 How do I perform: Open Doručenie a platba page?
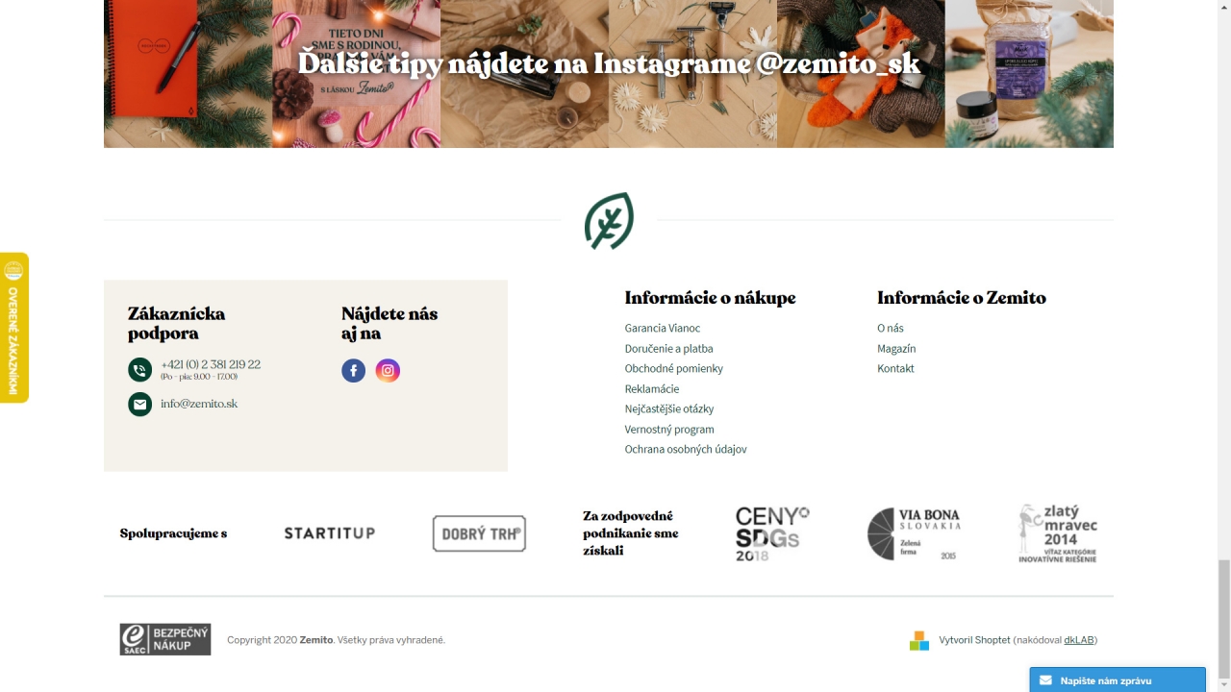point(668,348)
